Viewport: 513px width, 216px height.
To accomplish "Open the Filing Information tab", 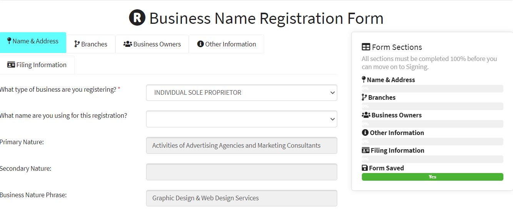I will (37, 65).
